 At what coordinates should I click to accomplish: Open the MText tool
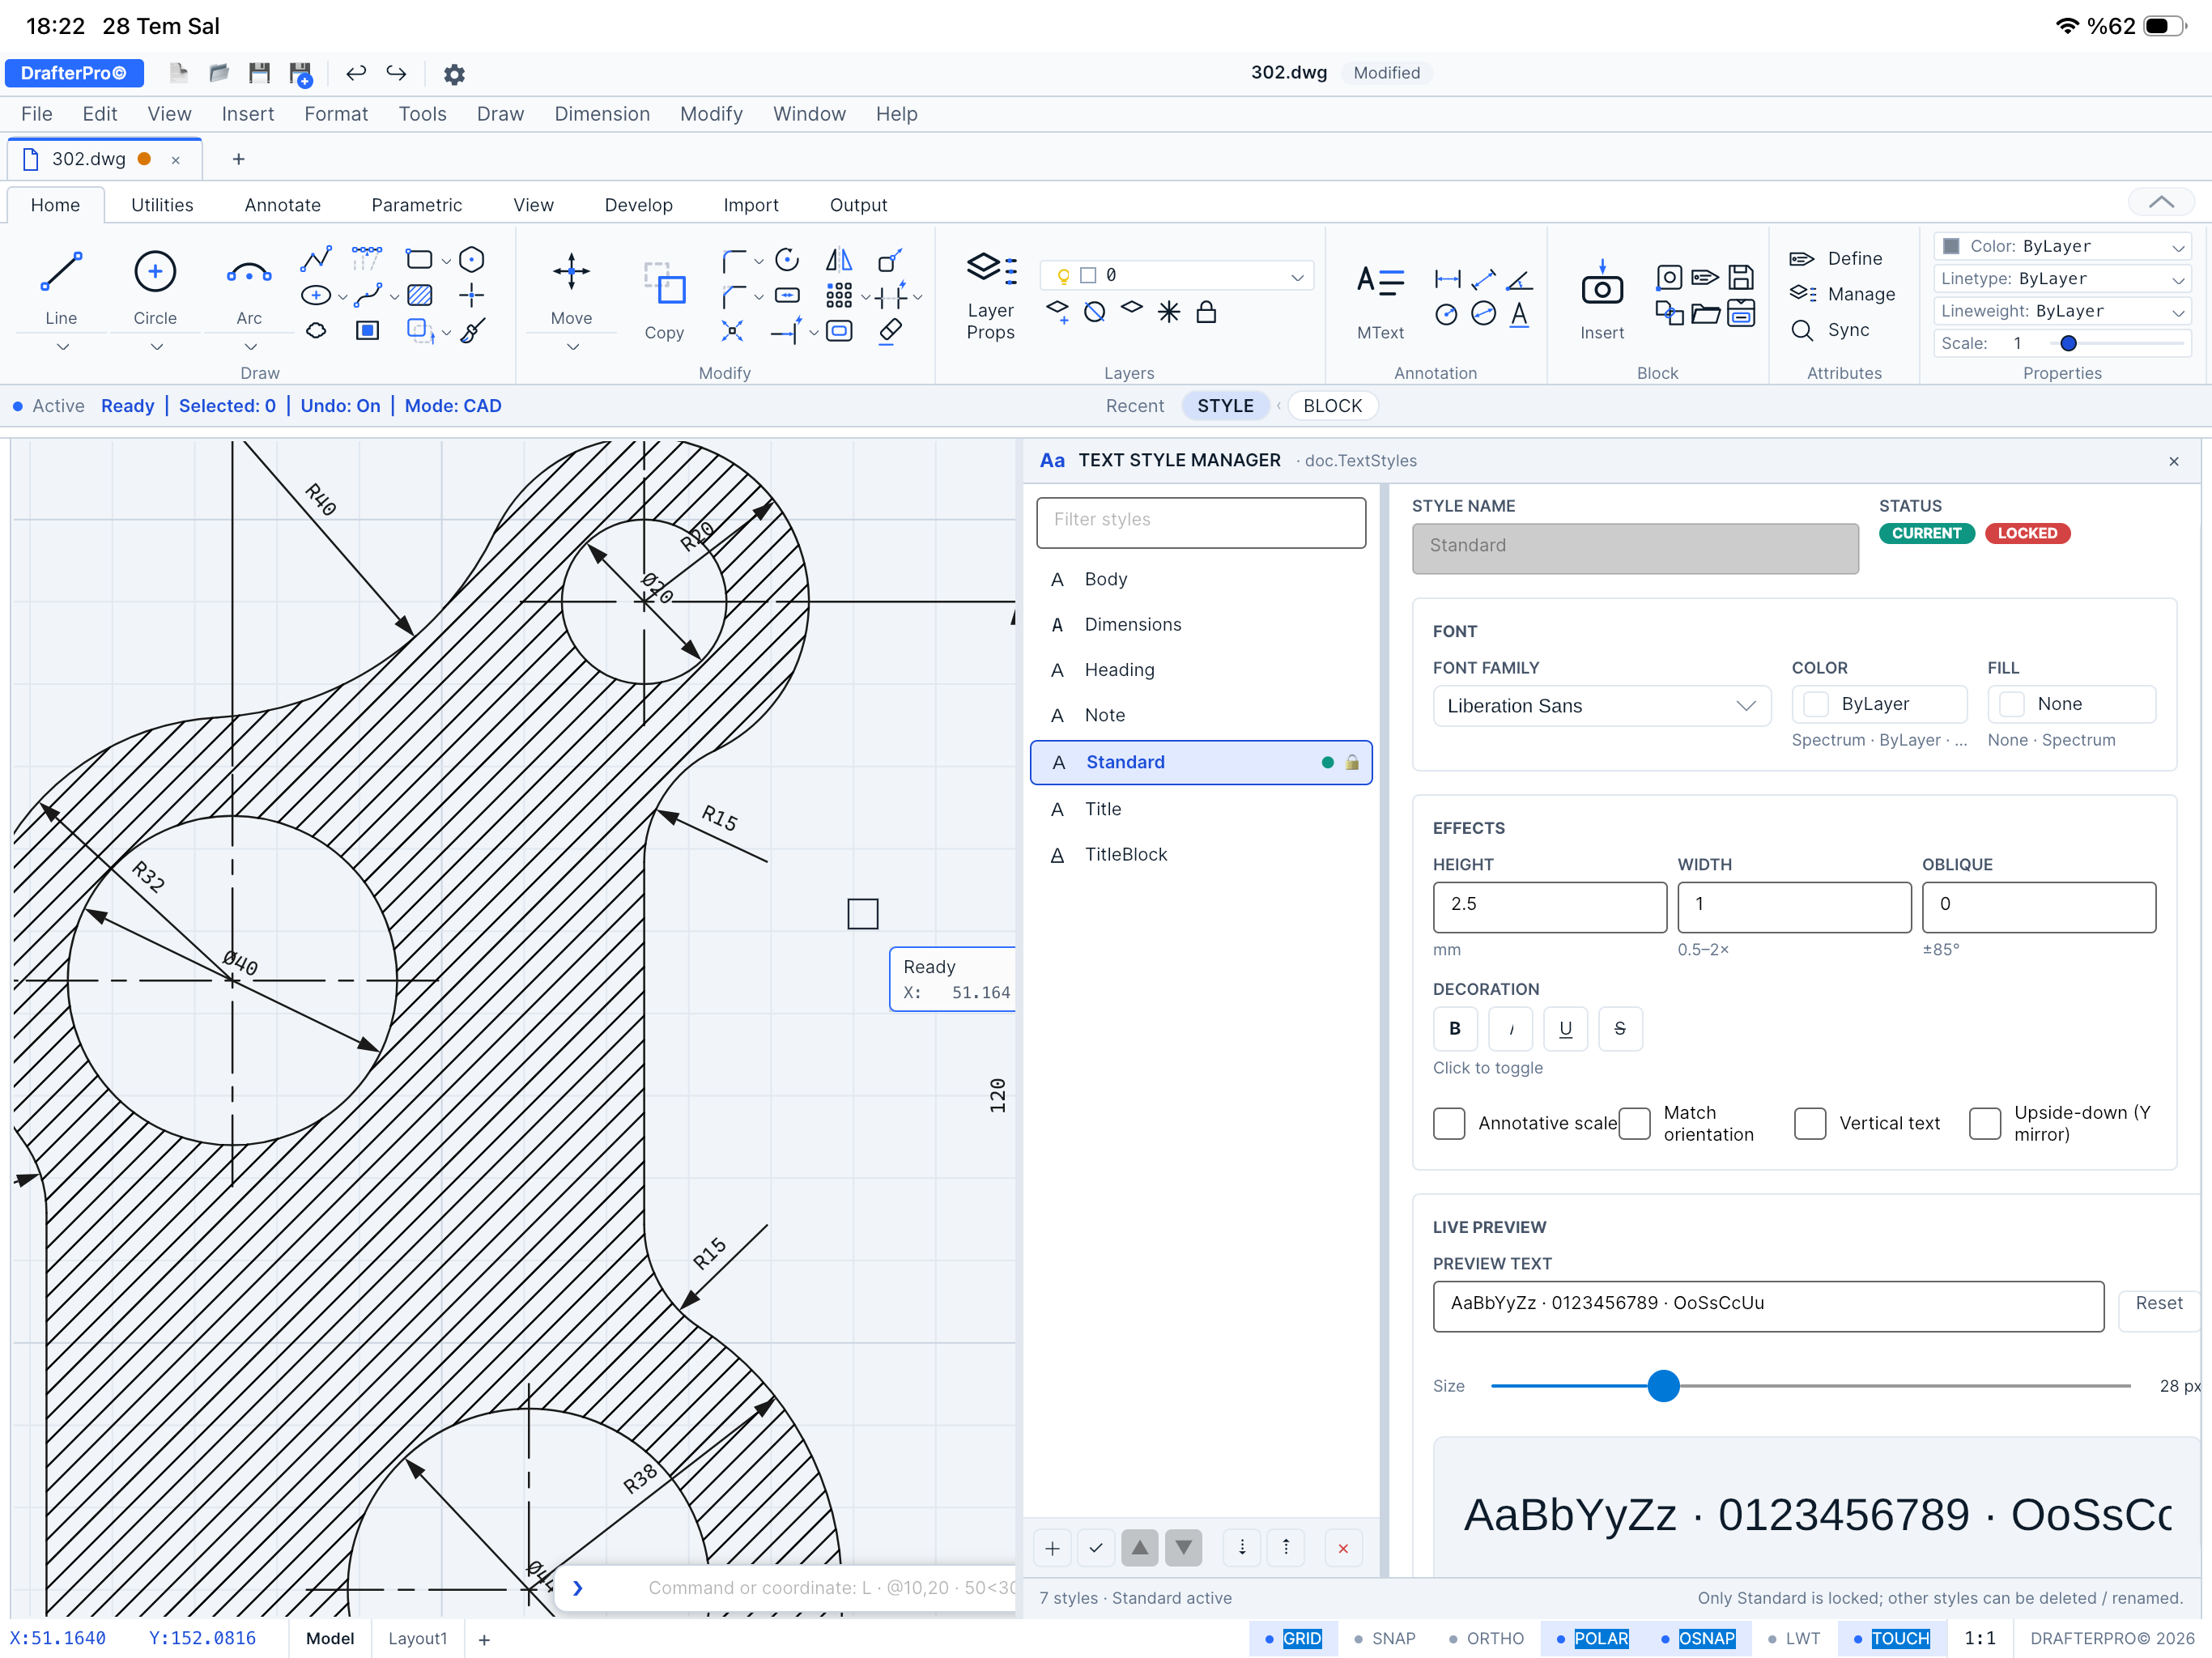1380,300
